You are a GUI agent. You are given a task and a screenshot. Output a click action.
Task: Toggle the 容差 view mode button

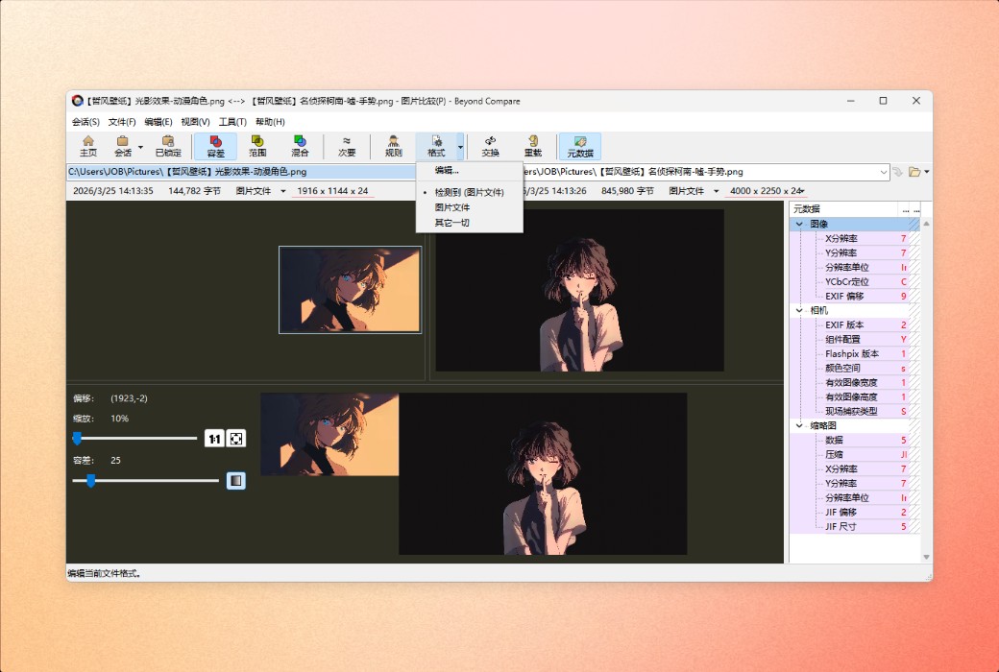216,146
